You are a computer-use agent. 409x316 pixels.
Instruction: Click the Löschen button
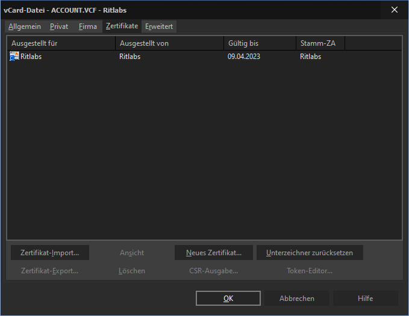coord(132,271)
